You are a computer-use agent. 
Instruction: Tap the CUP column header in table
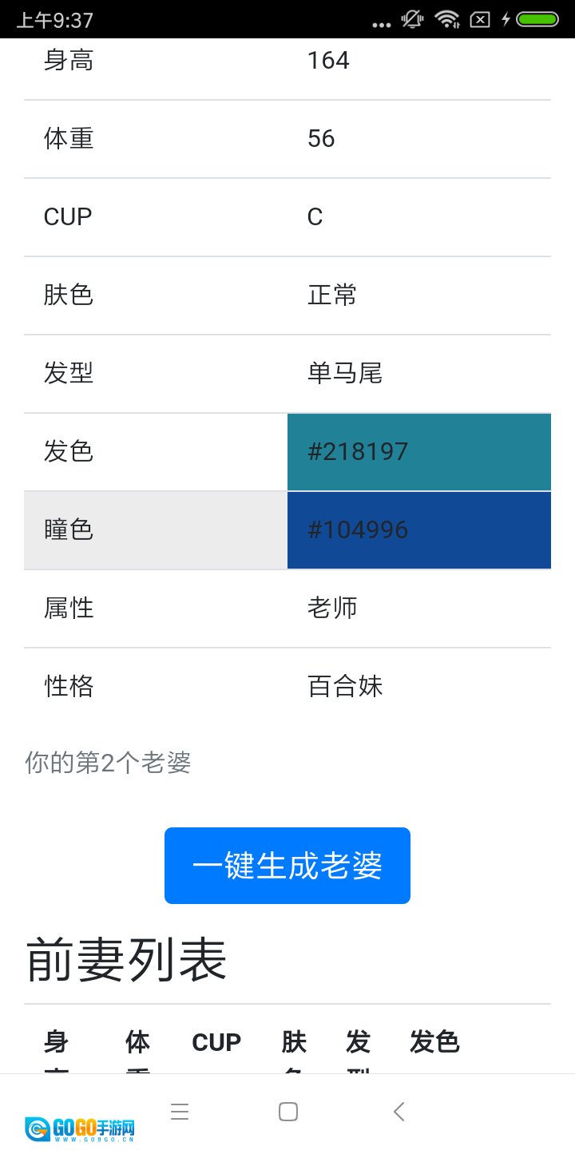[x=216, y=1042]
